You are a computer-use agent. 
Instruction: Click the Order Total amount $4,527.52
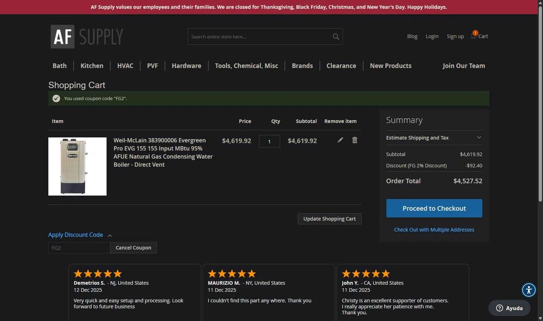tap(467, 181)
